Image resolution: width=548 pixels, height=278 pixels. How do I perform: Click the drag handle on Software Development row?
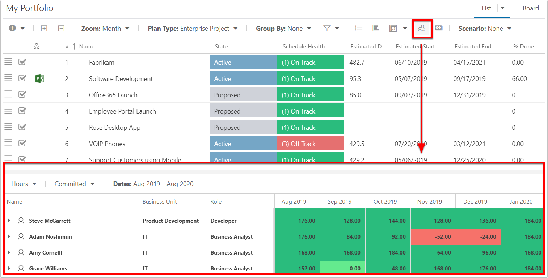[8, 78]
